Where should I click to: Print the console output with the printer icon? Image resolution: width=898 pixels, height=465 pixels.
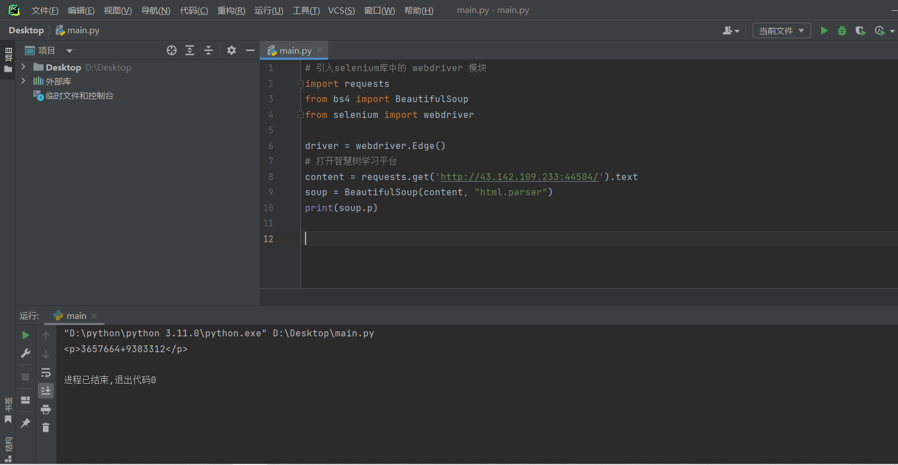[46, 409]
